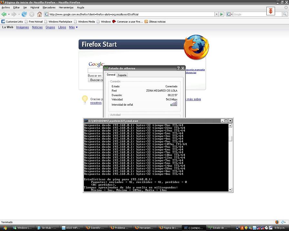Open the Windows Media bookmark
289x231 pixels.
(85, 22)
